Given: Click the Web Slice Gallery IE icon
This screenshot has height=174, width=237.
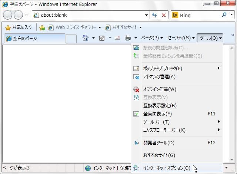Looking at the screenshot, I should tap(51, 27).
